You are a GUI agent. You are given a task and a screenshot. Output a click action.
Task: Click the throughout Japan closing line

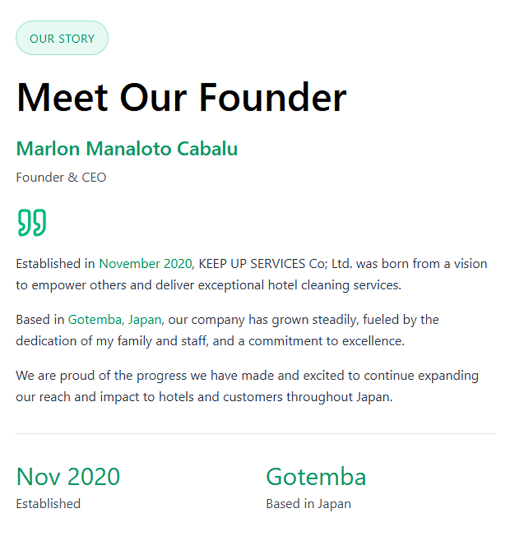tap(339, 397)
